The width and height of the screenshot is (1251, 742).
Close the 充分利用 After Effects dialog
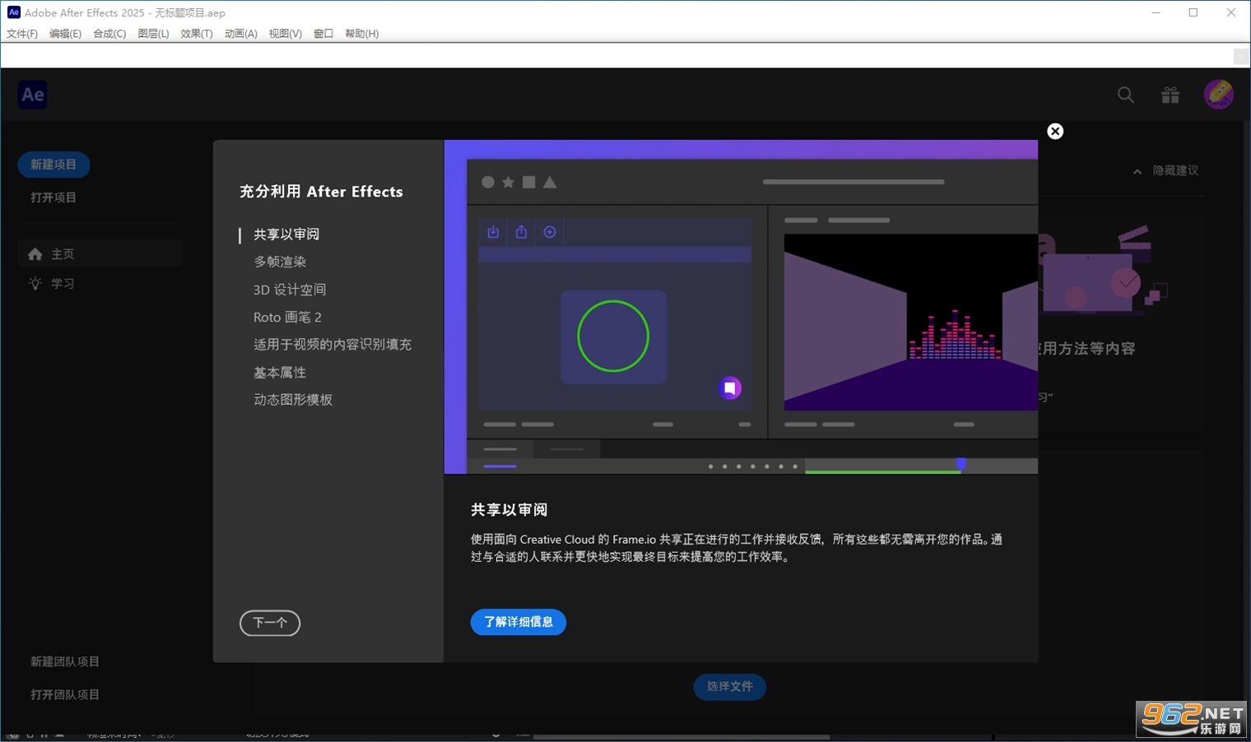(1055, 132)
